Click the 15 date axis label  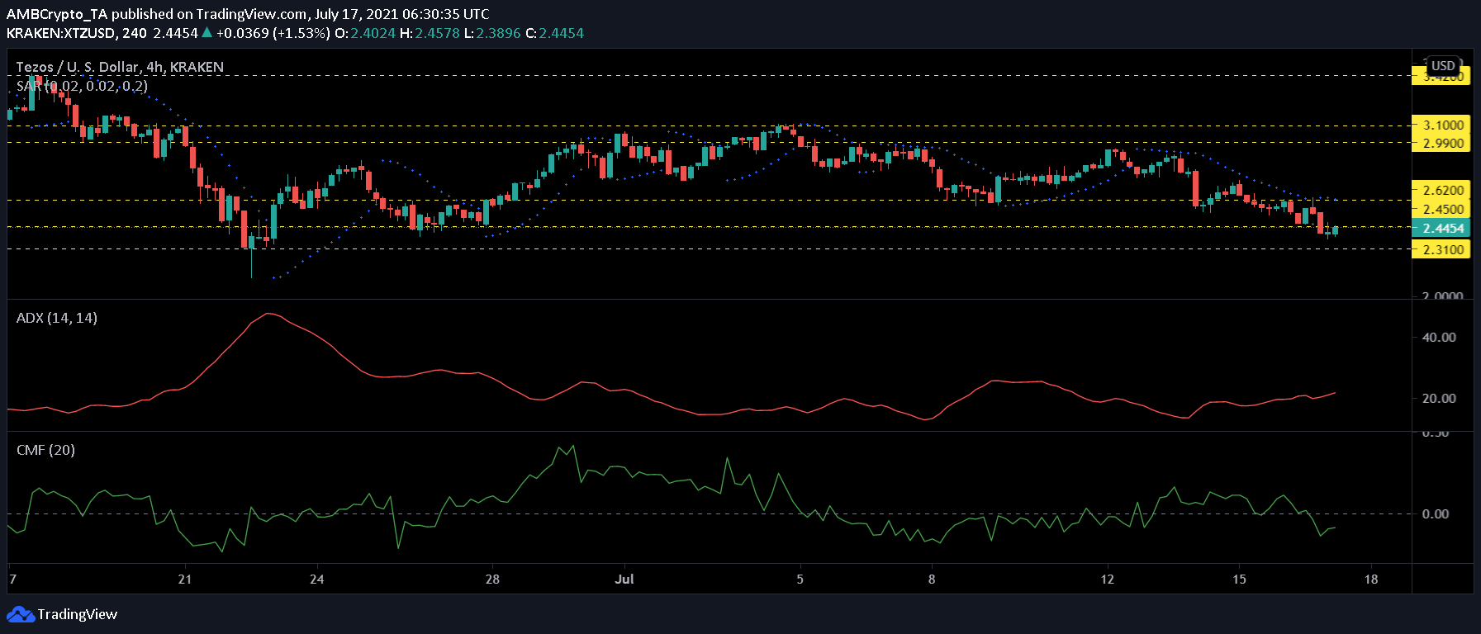(1239, 579)
